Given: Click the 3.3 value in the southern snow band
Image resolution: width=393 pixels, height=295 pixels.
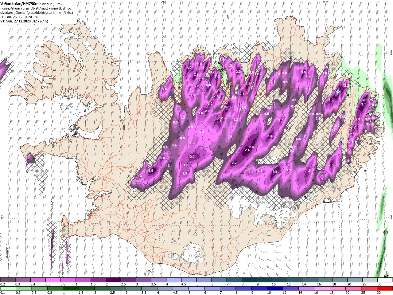Looking at the screenshot, I should click(x=275, y=172).
